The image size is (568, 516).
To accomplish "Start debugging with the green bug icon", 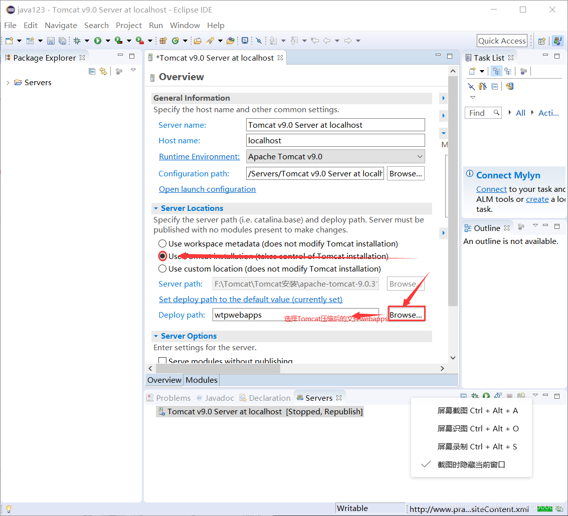I will pyautogui.click(x=77, y=41).
